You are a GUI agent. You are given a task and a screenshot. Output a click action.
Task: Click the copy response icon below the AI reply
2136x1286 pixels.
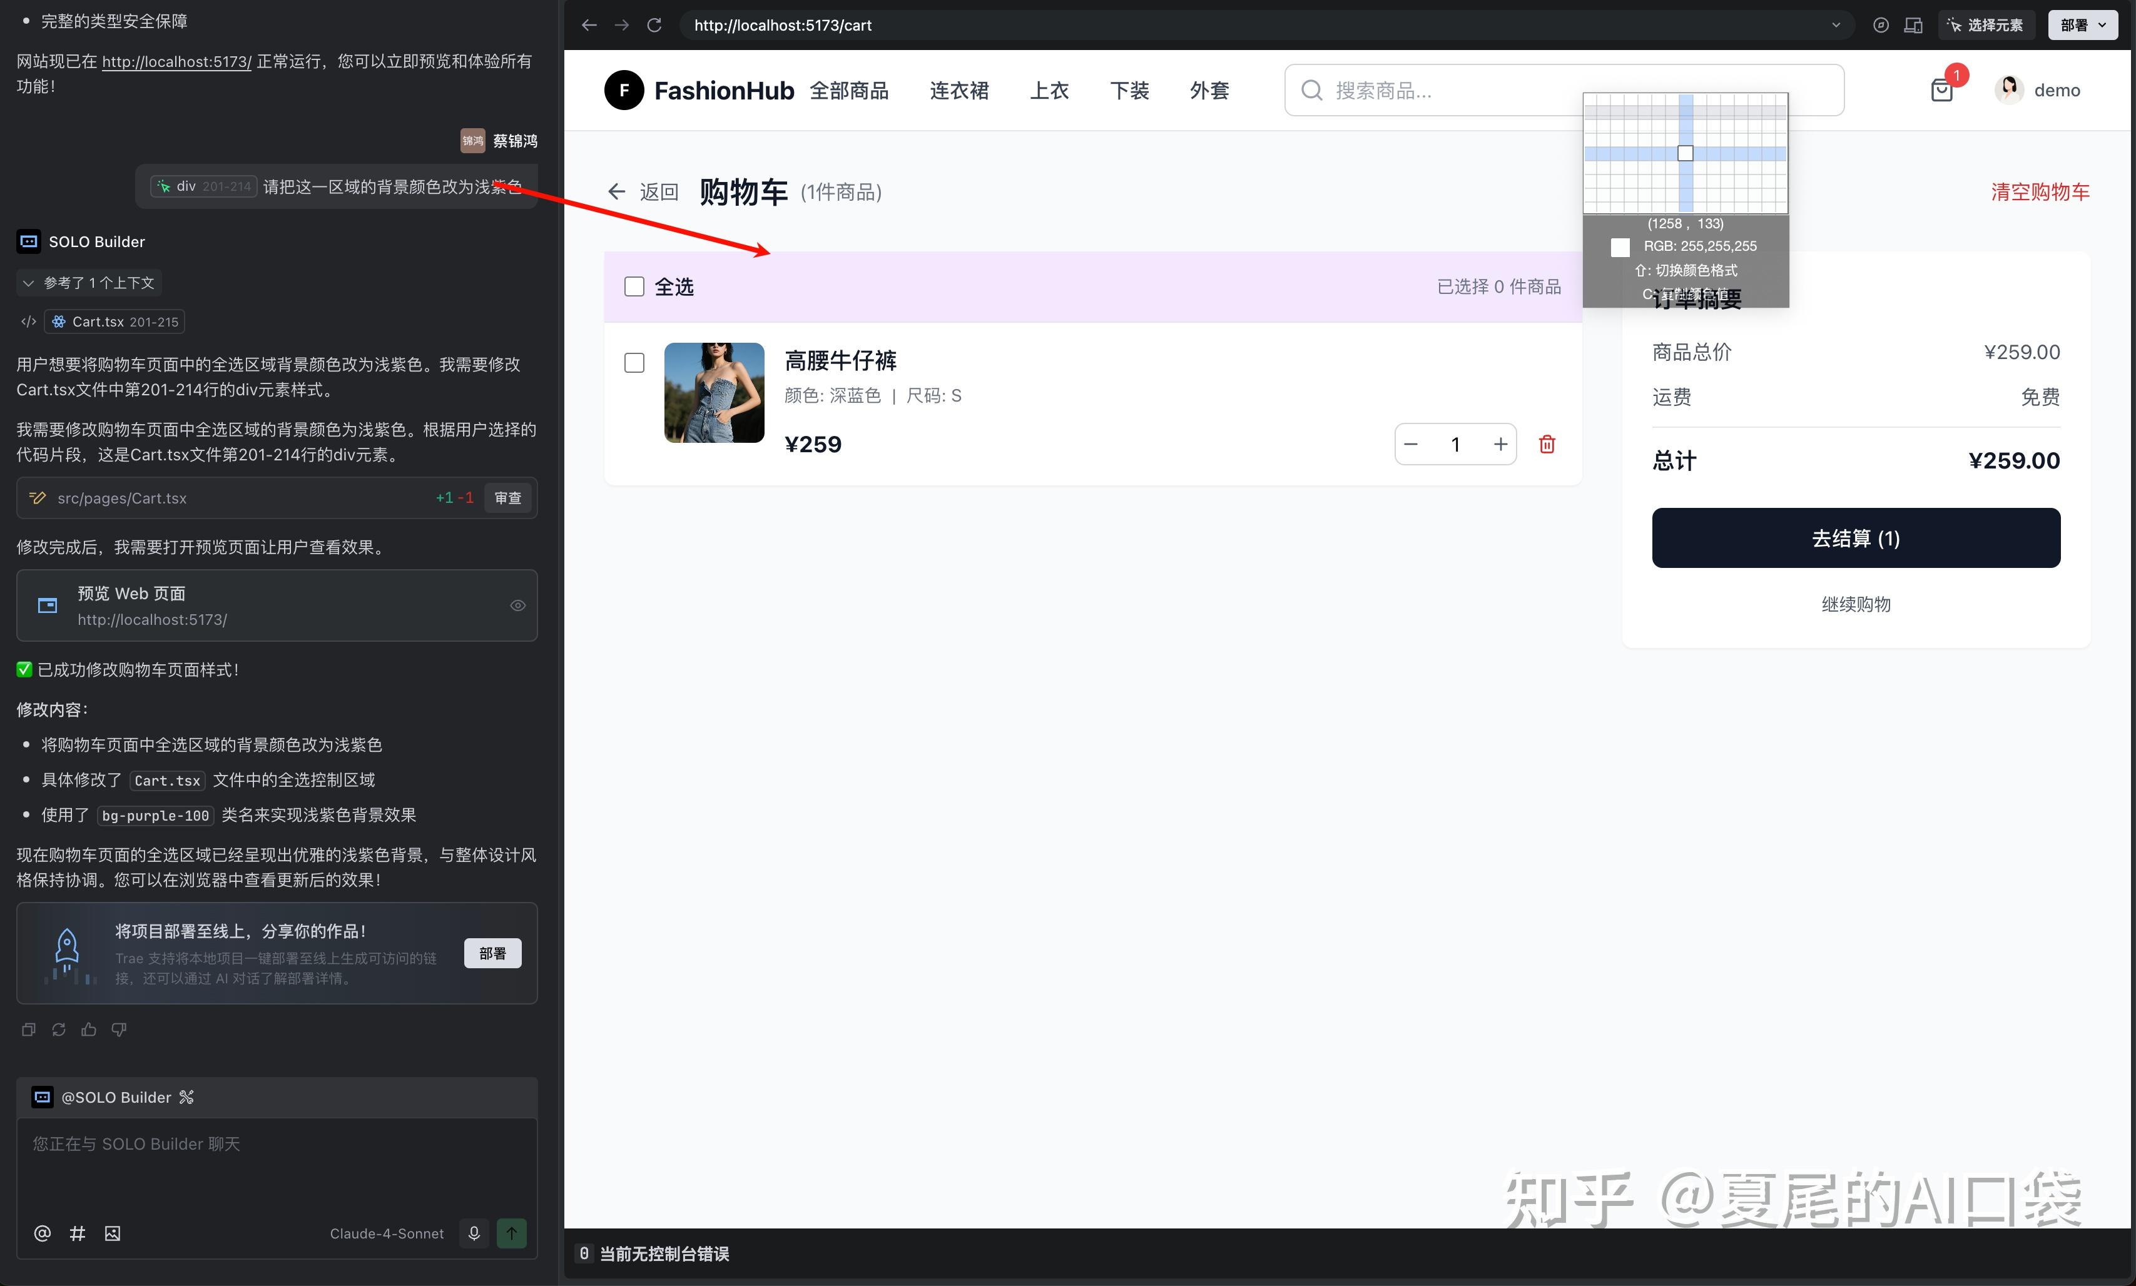pyautogui.click(x=29, y=1030)
